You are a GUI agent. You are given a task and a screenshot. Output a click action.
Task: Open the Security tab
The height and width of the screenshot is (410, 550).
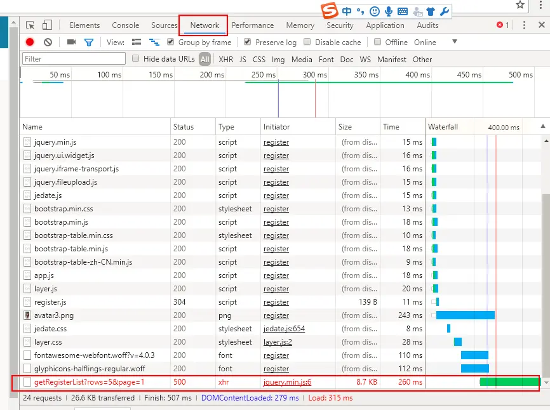pos(340,25)
